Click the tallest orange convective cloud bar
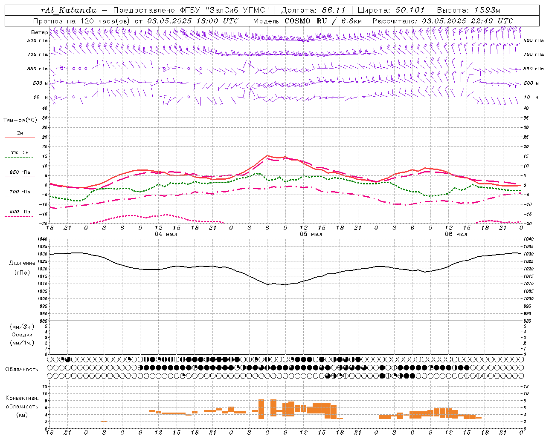This screenshot has height=436, width=546. click(x=261, y=409)
